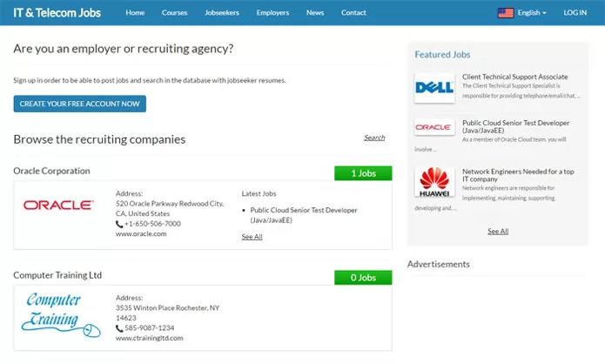Click the LOG IN link
605x364 pixels.
coord(575,13)
